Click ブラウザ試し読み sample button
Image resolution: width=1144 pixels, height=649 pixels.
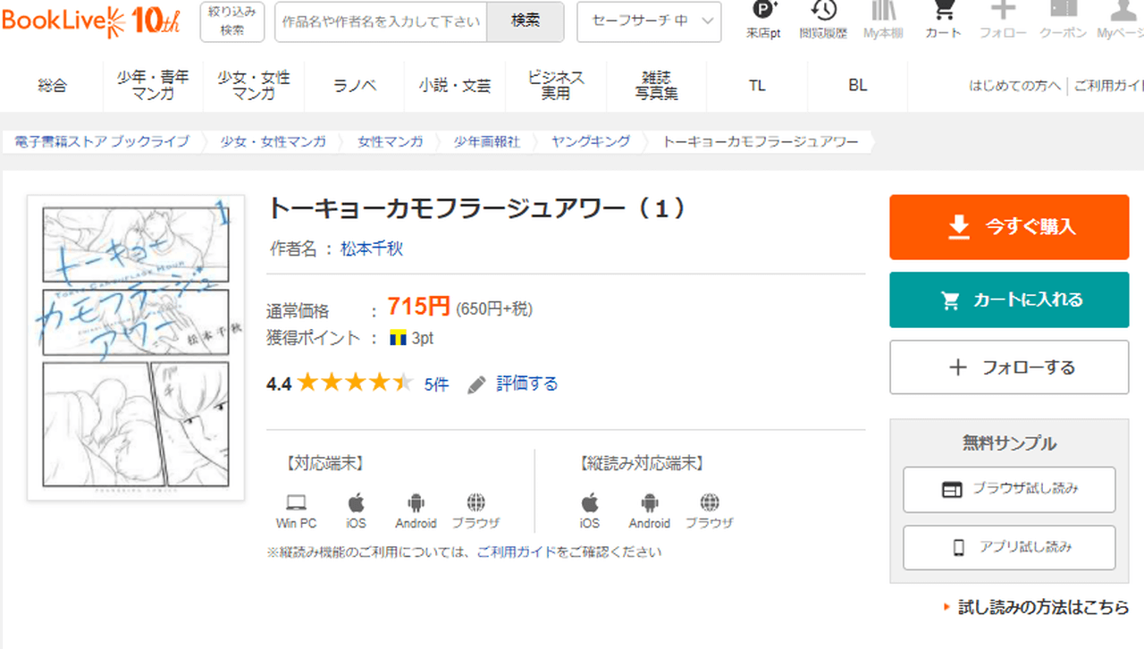(x=1009, y=489)
